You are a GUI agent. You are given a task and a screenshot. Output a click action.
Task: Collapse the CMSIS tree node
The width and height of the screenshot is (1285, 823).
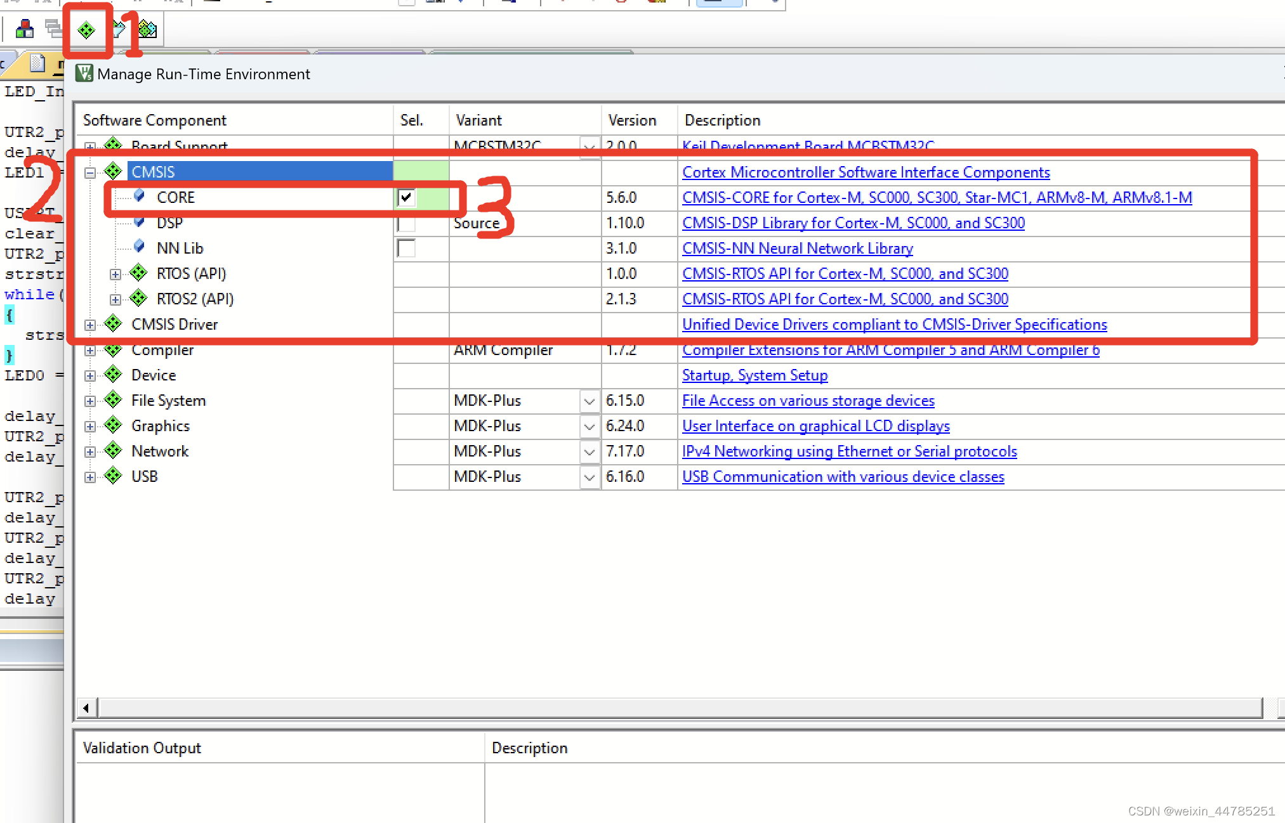[x=90, y=172]
